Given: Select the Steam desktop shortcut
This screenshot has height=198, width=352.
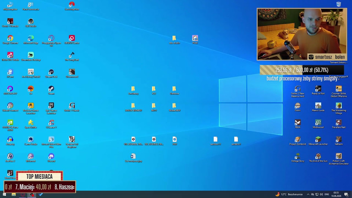Looking at the screenshot, I should coord(51,90).
